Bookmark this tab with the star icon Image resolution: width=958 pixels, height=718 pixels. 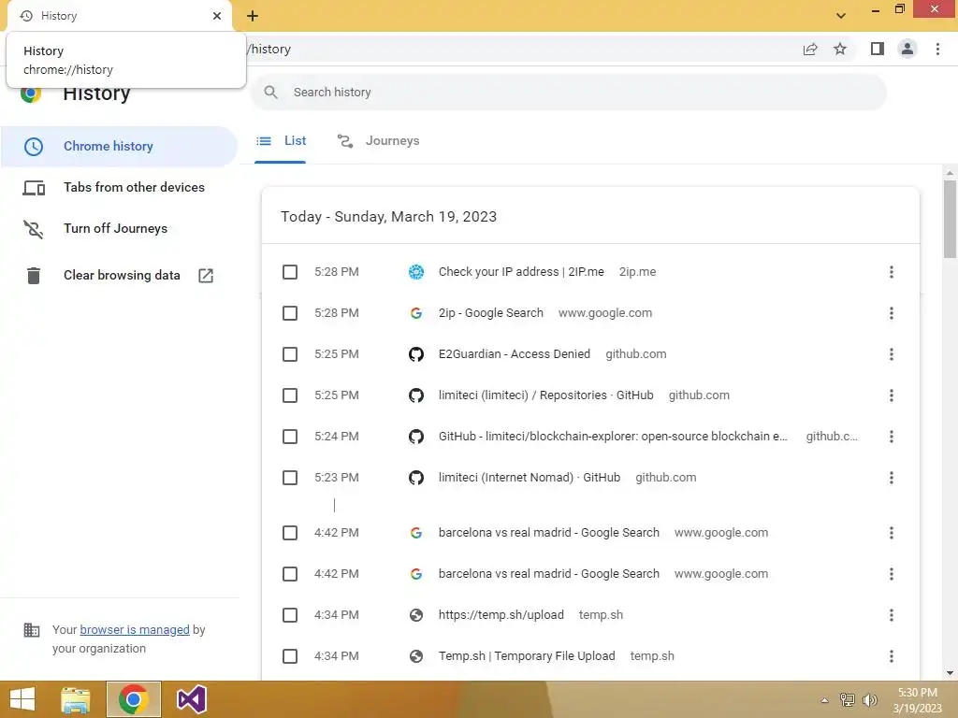[840, 49]
